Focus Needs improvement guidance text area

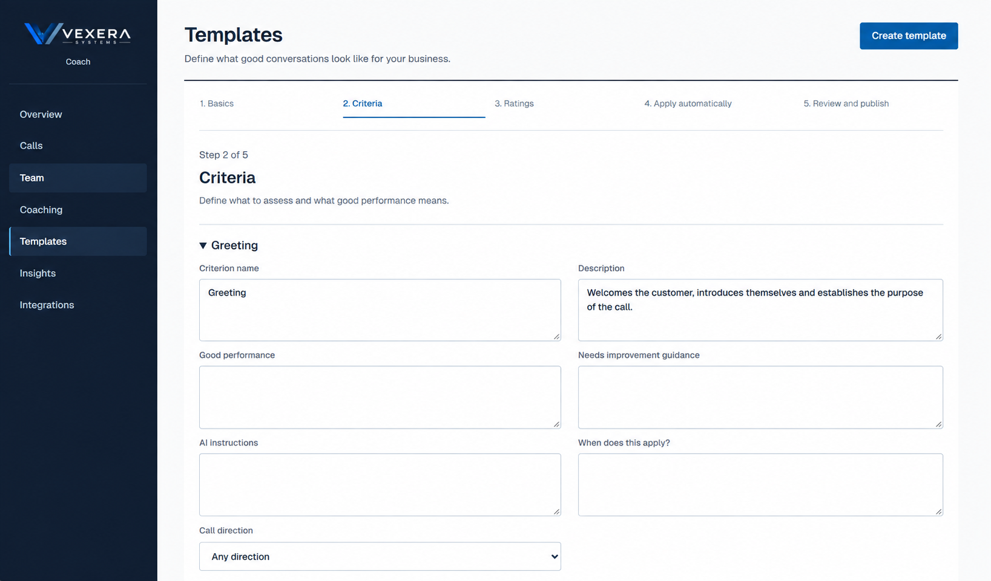[760, 397]
